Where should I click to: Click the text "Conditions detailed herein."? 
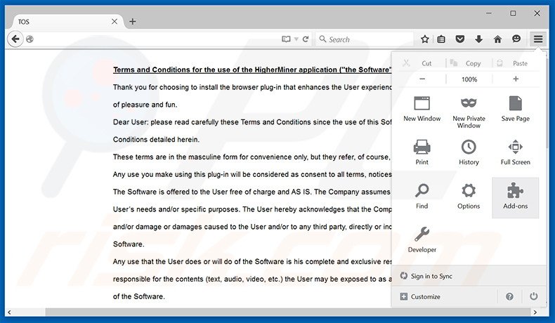tap(156, 140)
